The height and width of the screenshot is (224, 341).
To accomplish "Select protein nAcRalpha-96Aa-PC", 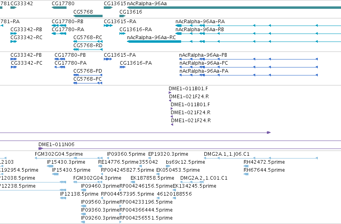I will (x=204, y=63).
